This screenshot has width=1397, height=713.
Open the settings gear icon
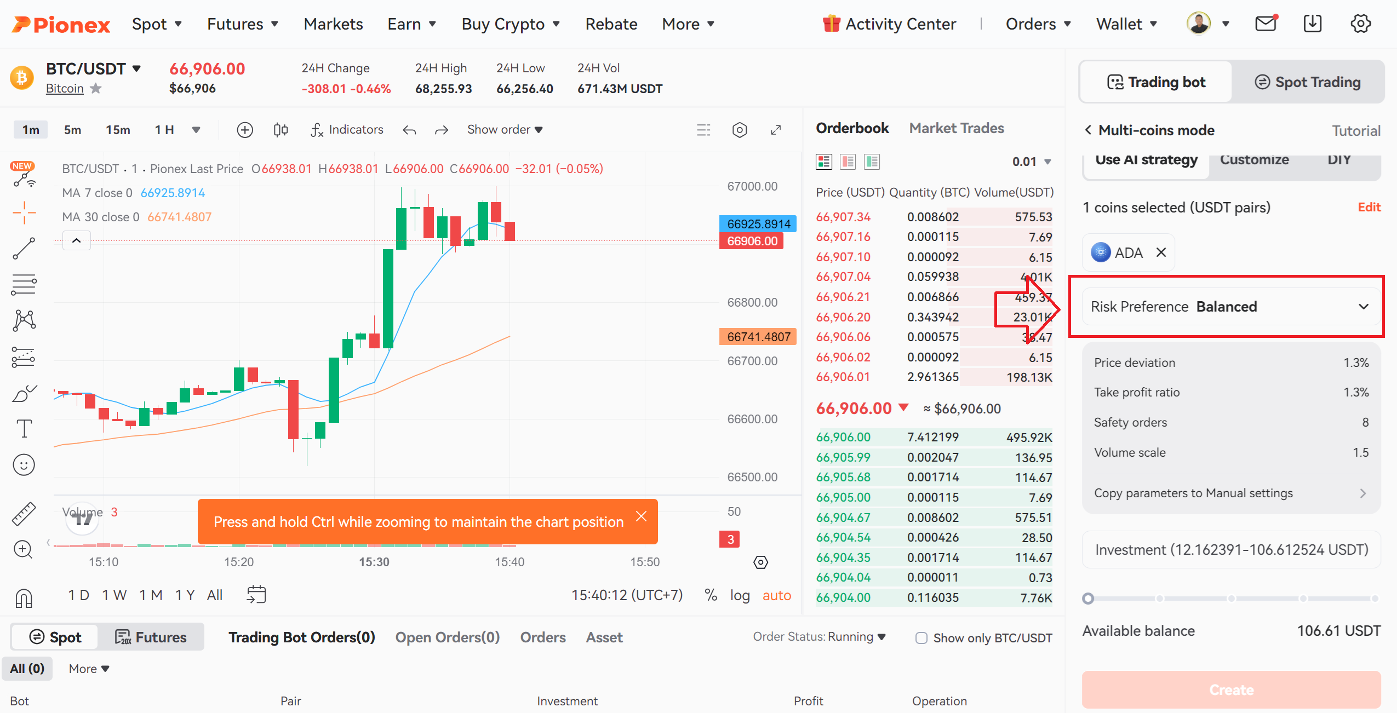(x=1360, y=24)
